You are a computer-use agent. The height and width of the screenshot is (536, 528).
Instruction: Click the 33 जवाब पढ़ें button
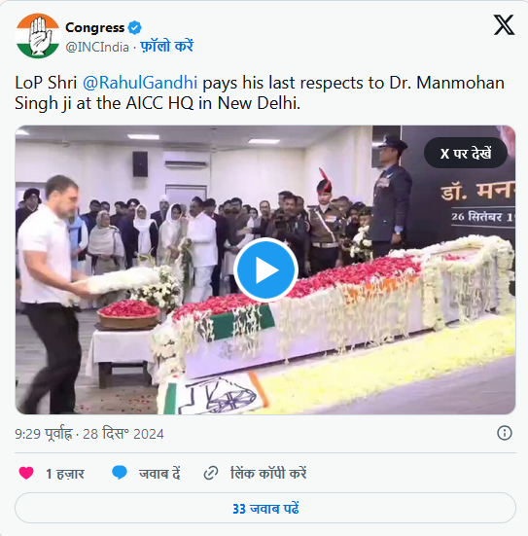(265, 508)
